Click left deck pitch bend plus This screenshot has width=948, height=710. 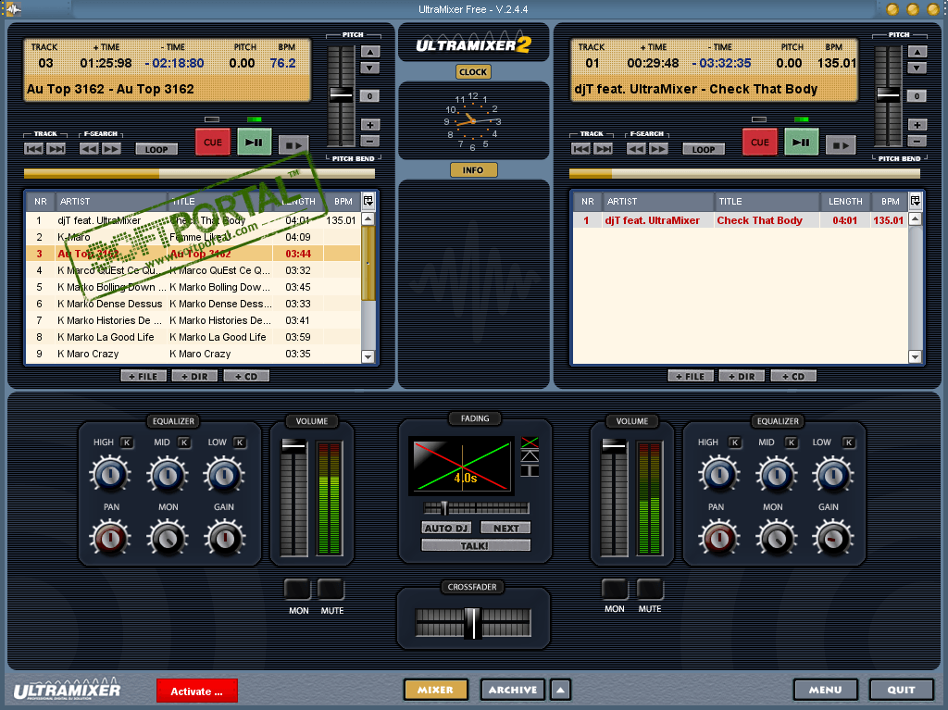point(370,125)
